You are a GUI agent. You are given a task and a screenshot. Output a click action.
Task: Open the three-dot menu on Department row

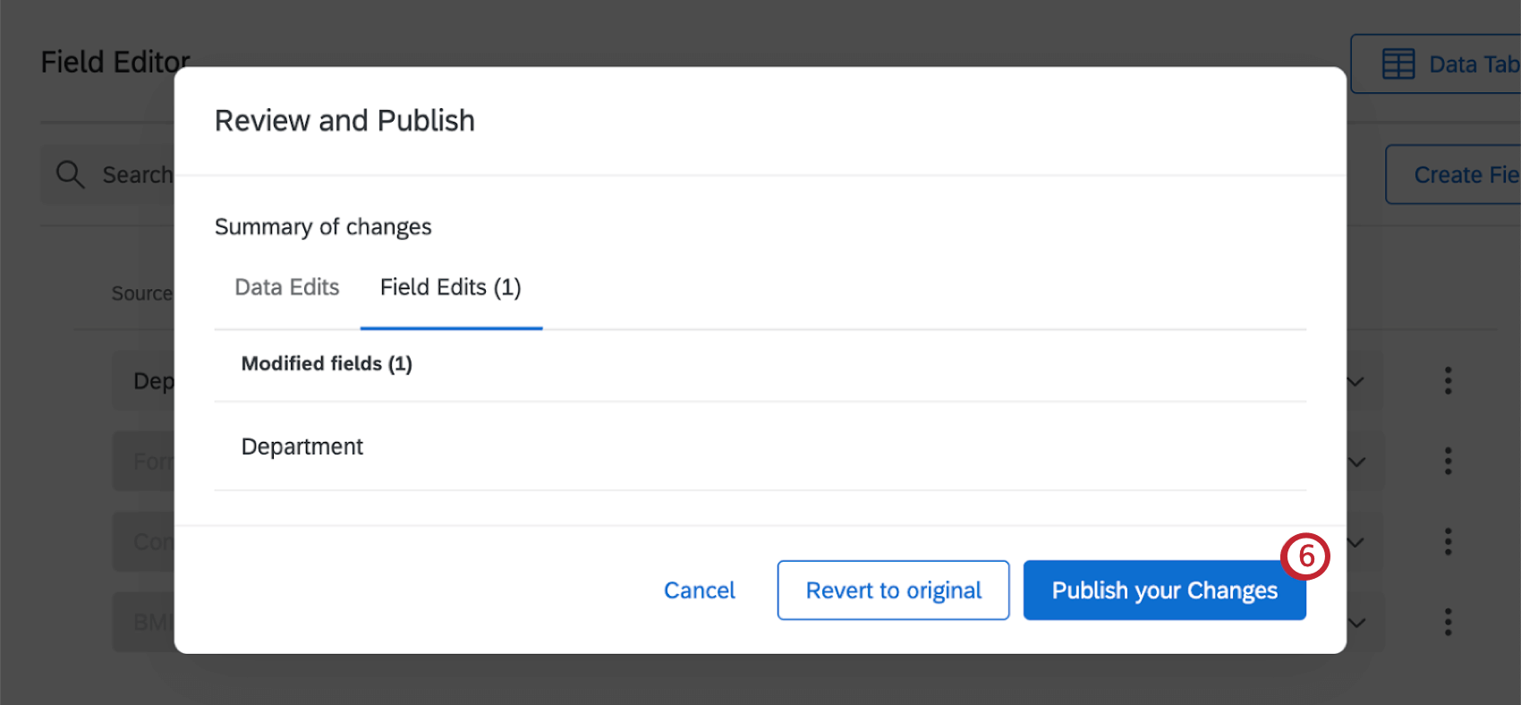pyautogui.click(x=1448, y=380)
